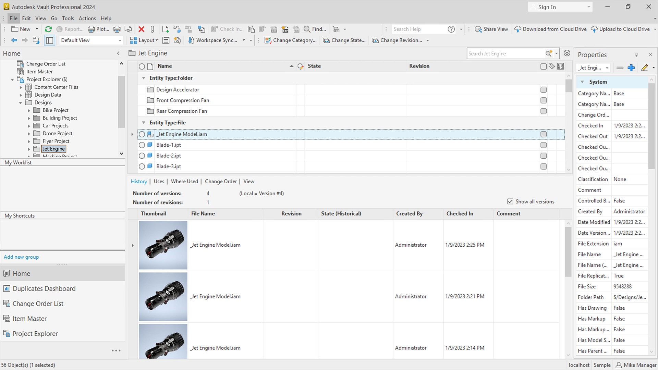Viewport: 658px width, 370px height.
Task: Select the radio button for Blade-1.ipt
Action: [x=142, y=145]
